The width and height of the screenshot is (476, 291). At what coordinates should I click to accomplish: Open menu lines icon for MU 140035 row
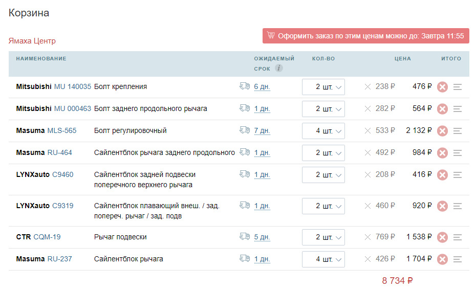point(458,87)
